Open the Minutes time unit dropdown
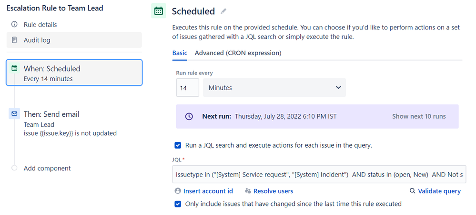The height and width of the screenshot is (215, 476). pyautogui.click(x=274, y=88)
